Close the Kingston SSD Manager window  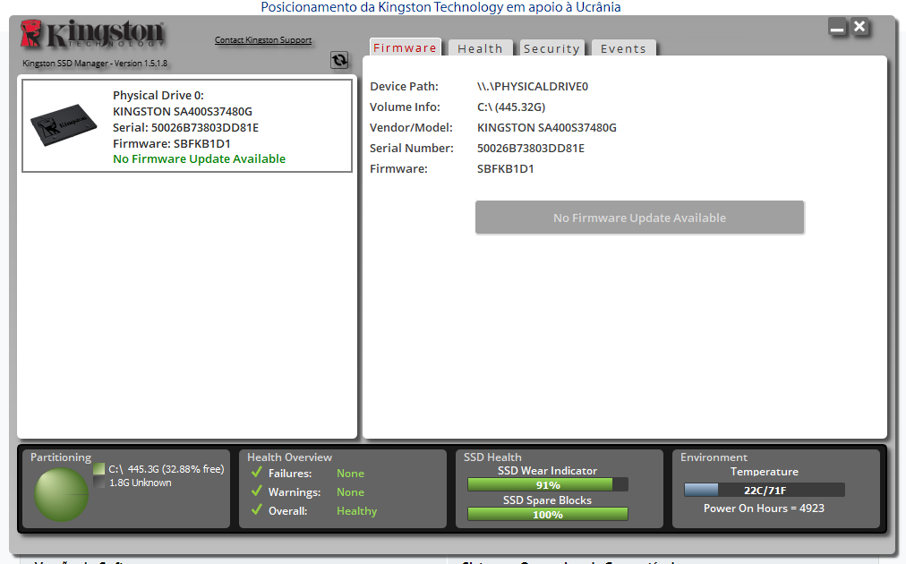(x=859, y=27)
